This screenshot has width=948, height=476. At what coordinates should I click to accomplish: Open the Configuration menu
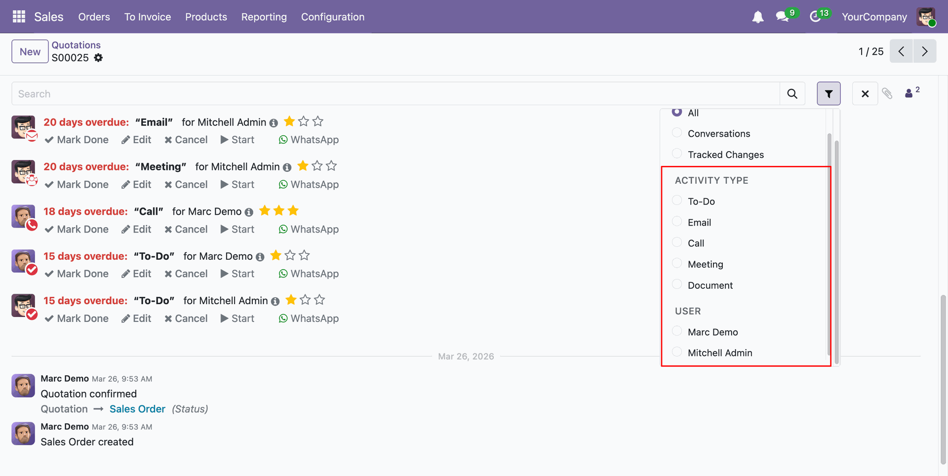click(333, 17)
